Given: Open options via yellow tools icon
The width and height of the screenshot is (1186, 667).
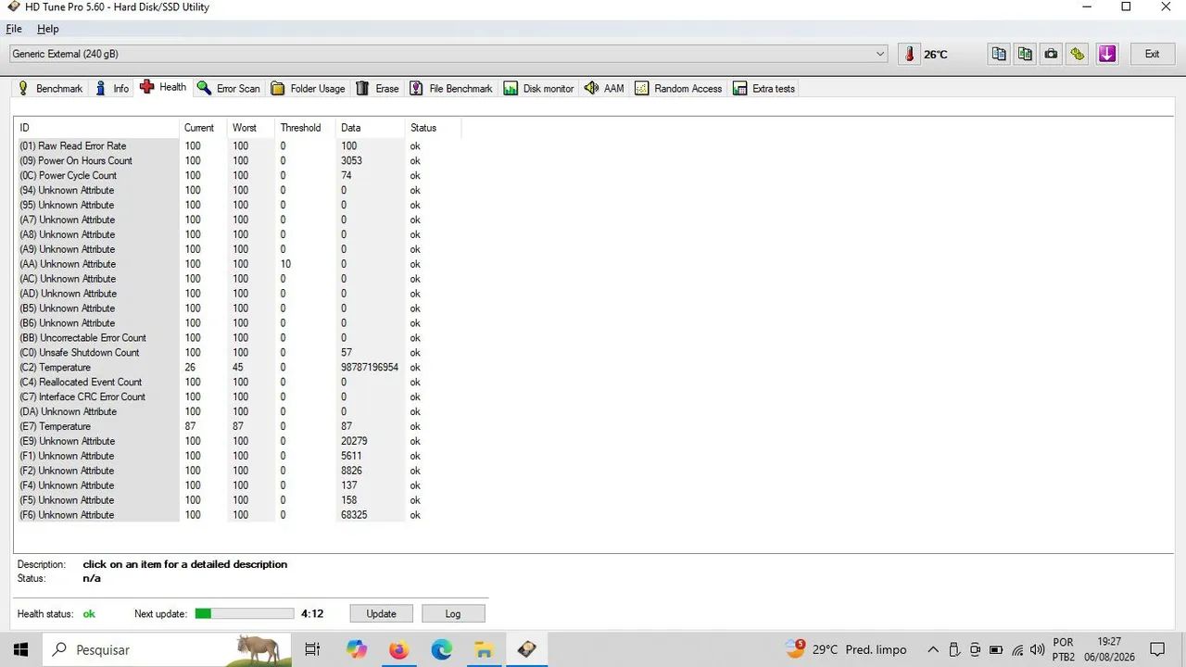Looking at the screenshot, I should (x=1077, y=54).
